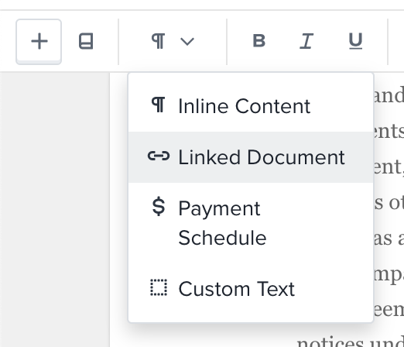Click document text right of Inline Content
Screen dimensions: 404x347
[389, 96]
